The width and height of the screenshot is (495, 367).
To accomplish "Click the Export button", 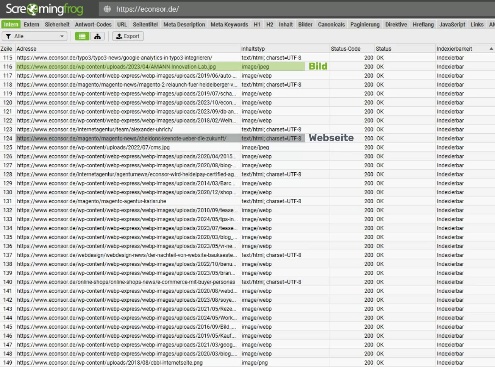I will pos(128,36).
